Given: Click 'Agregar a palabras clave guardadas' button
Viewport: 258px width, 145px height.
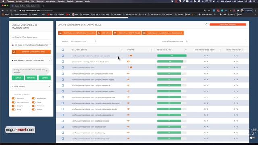Looking at the screenshot, I should point(163,33).
